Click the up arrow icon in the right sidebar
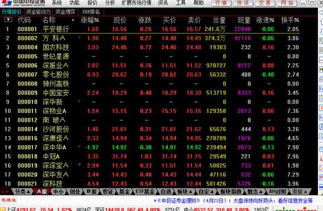This screenshot has width=323, height=211. pos(321,21)
